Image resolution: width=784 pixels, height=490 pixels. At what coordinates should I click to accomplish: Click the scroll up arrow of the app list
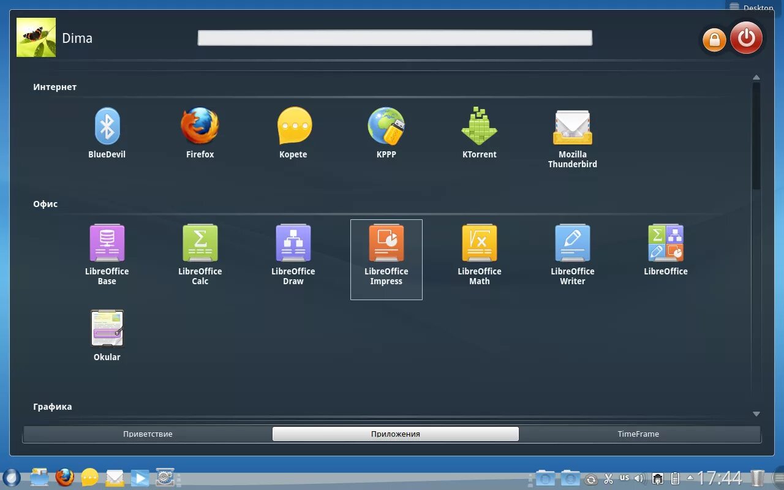[x=756, y=77]
